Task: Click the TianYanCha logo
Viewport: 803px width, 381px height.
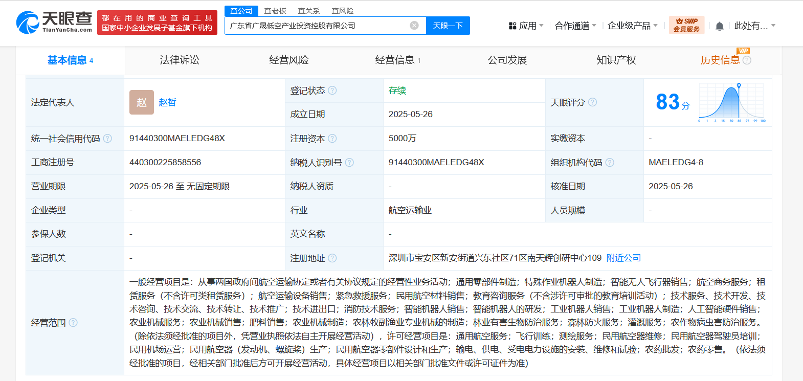Action: click(x=54, y=22)
